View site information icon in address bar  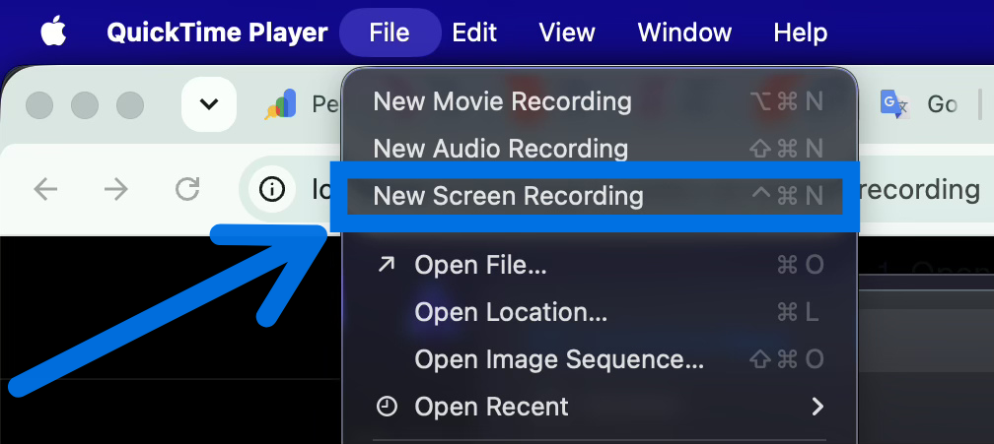(x=272, y=189)
